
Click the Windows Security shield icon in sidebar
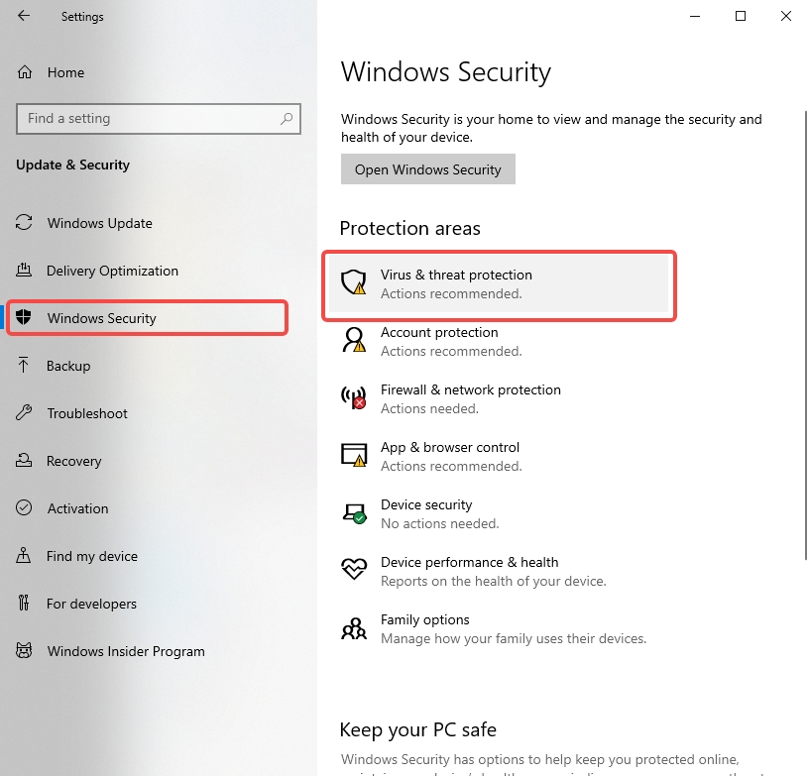tap(24, 317)
